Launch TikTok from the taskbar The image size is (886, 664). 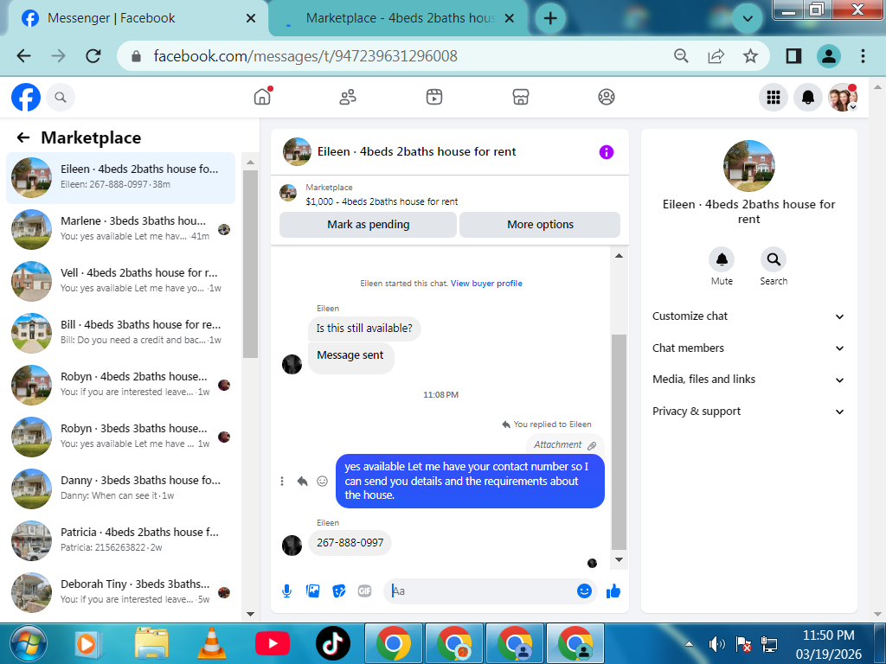point(333,643)
